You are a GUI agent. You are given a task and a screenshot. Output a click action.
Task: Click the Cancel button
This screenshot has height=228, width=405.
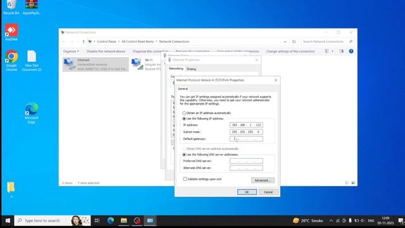click(x=268, y=192)
